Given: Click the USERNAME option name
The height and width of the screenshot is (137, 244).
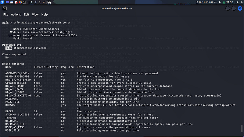Looking at the screenshot, I should pyautogui.click(x=12, y=121).
